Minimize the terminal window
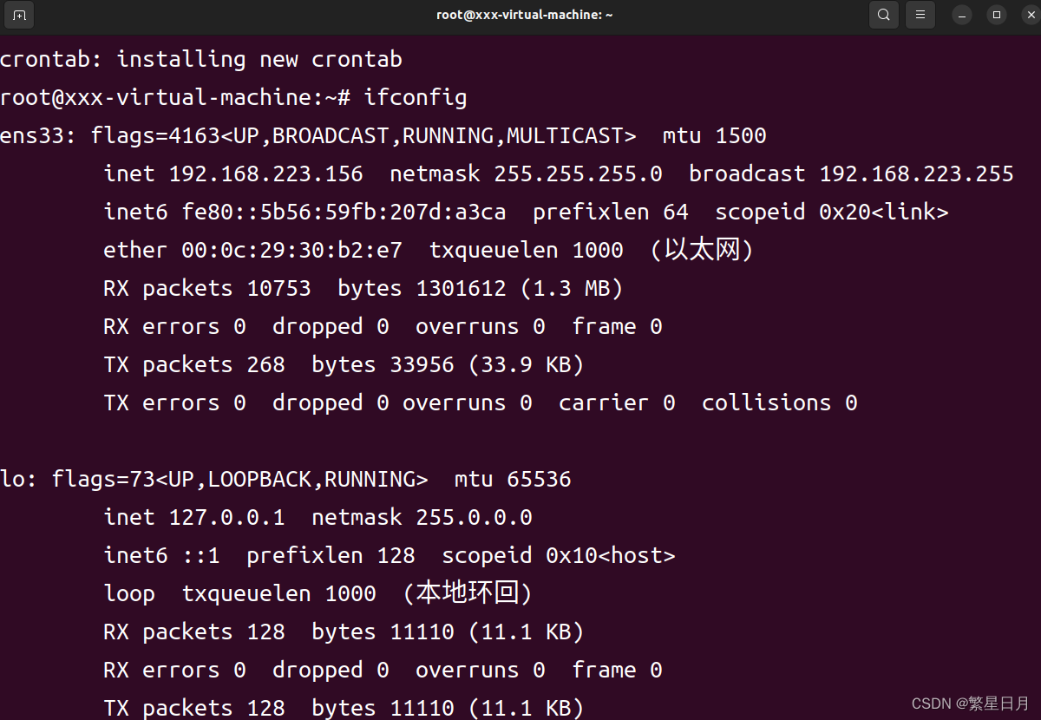The image size is (1041, 720). pyautogui.click(x=962, y=15)
